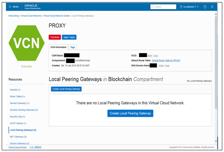224x152 pixels.
Task: Click the red Terminate button
Action: pos(55,37)
